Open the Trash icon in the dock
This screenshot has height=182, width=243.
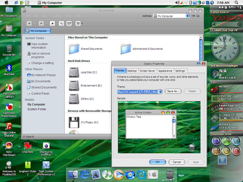point(171,174)
